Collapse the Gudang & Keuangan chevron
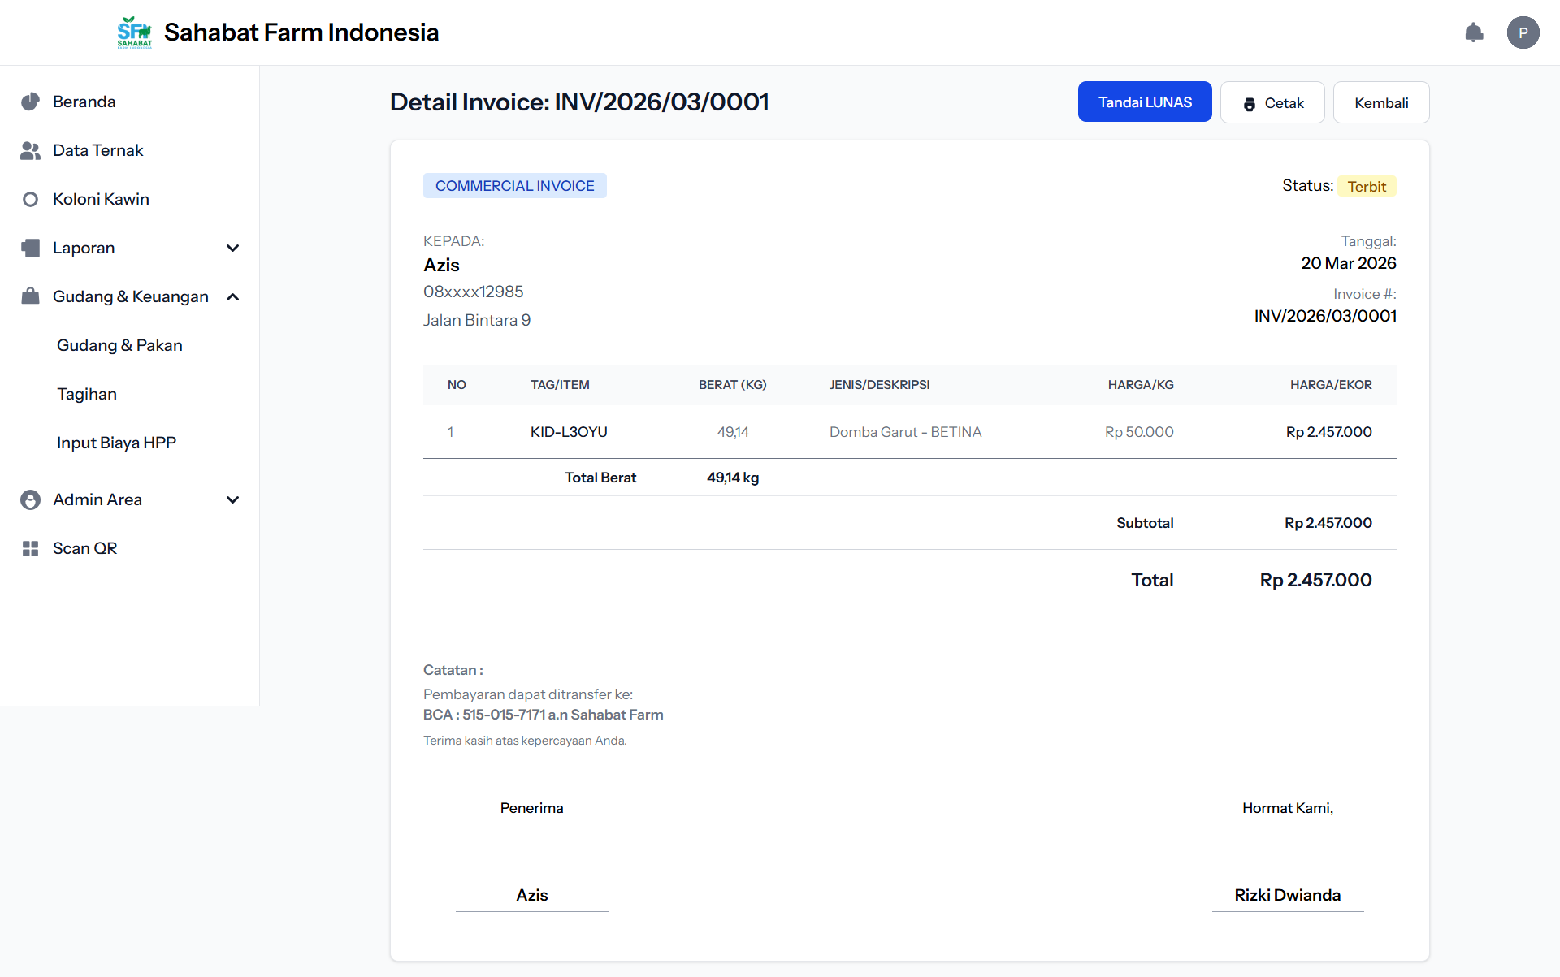This screenshot has width=1560, height=977. pyautogui.click(x=232, y=296)
